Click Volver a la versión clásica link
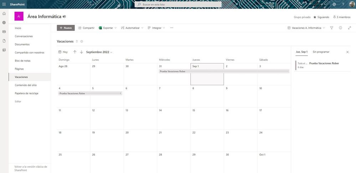The width and height of the screenshot is (356, 173). pos(31,168)
